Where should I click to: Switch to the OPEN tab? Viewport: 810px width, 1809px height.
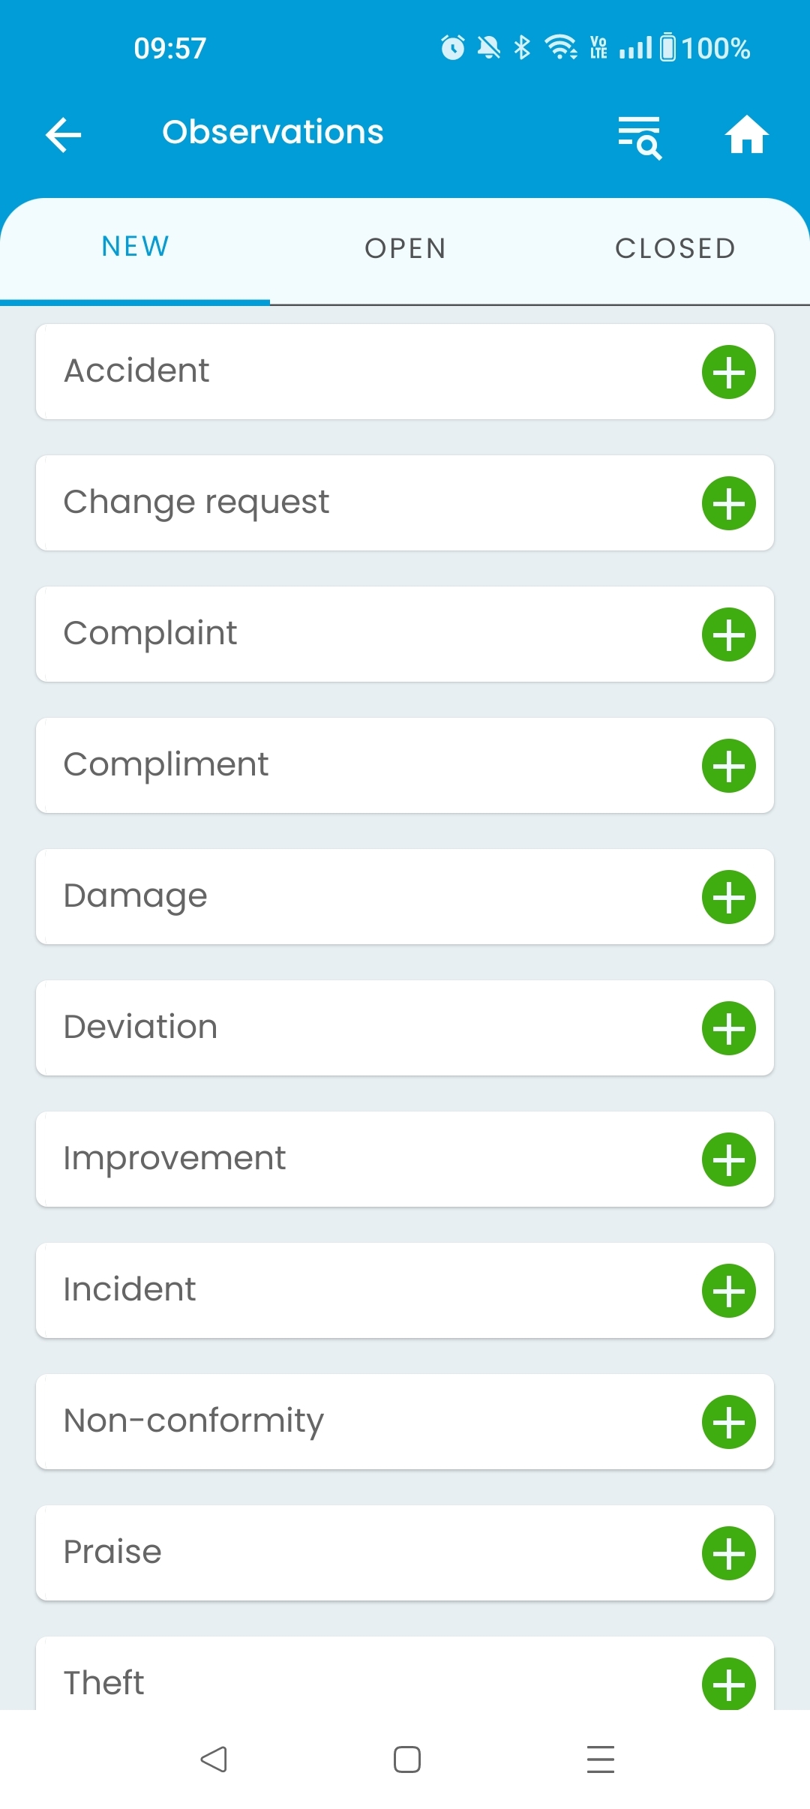pyautogui.click(x=405, y=249)
